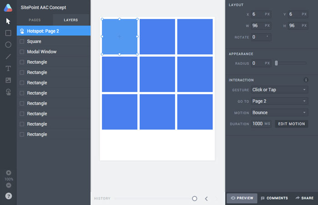Screen dimensions: 318x205
Task: Click the Width input field
Action: coord(261,25)
